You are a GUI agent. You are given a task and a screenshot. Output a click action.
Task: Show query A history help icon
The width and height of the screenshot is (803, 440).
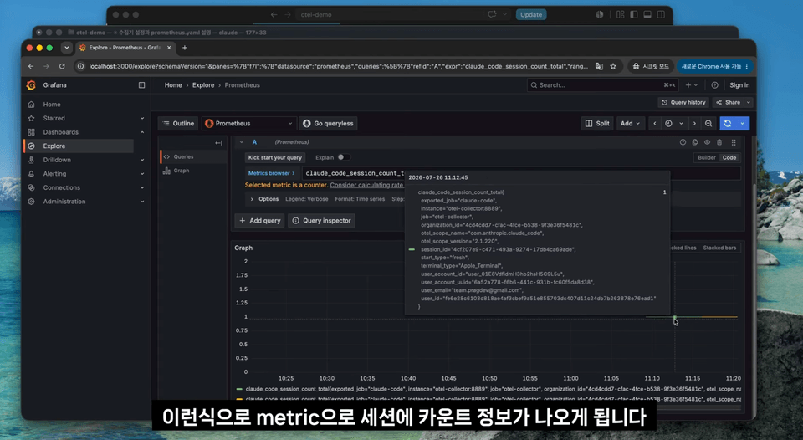coord(683,142)
